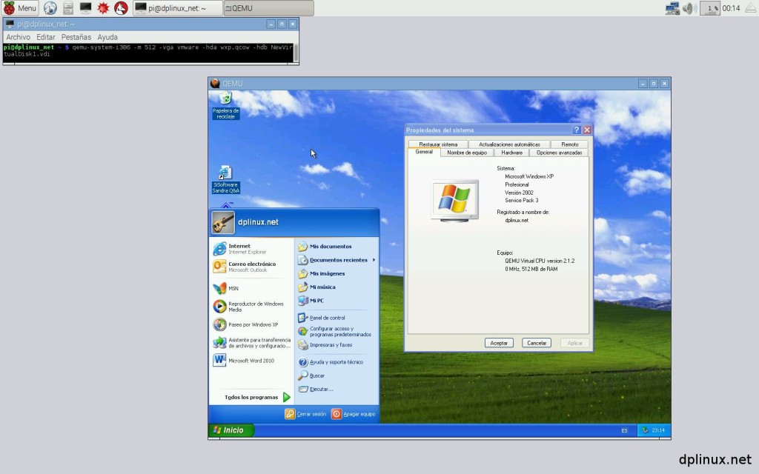The height and width of the screenshot is (474, 759).
Task: Open Panel de control
Action: click(327, 318)
